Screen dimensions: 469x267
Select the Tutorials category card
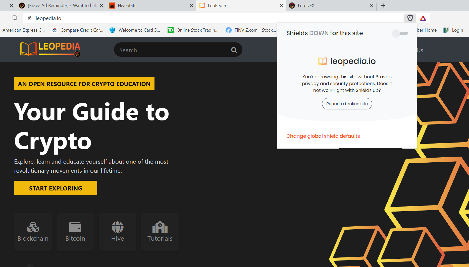click(160, 232)
